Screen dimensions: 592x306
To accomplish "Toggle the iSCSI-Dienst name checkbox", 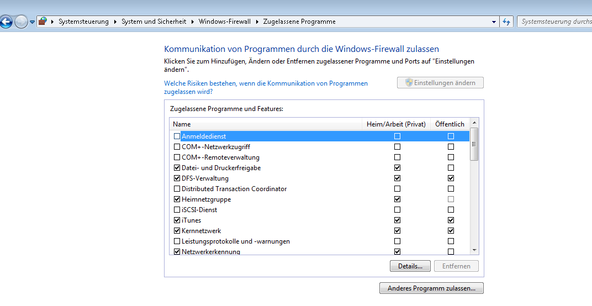I will pos(177,210).
